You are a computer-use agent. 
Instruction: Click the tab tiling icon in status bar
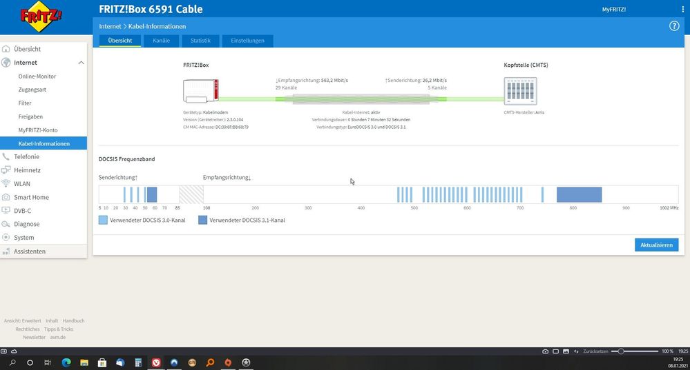point(556,351)
